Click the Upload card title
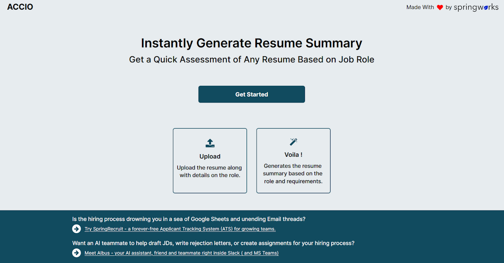 (x=210, y=157)
